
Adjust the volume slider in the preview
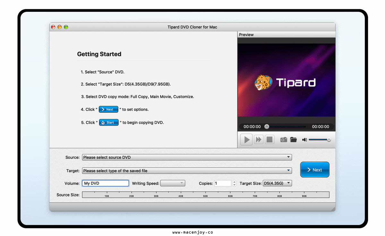coord(320,140)
